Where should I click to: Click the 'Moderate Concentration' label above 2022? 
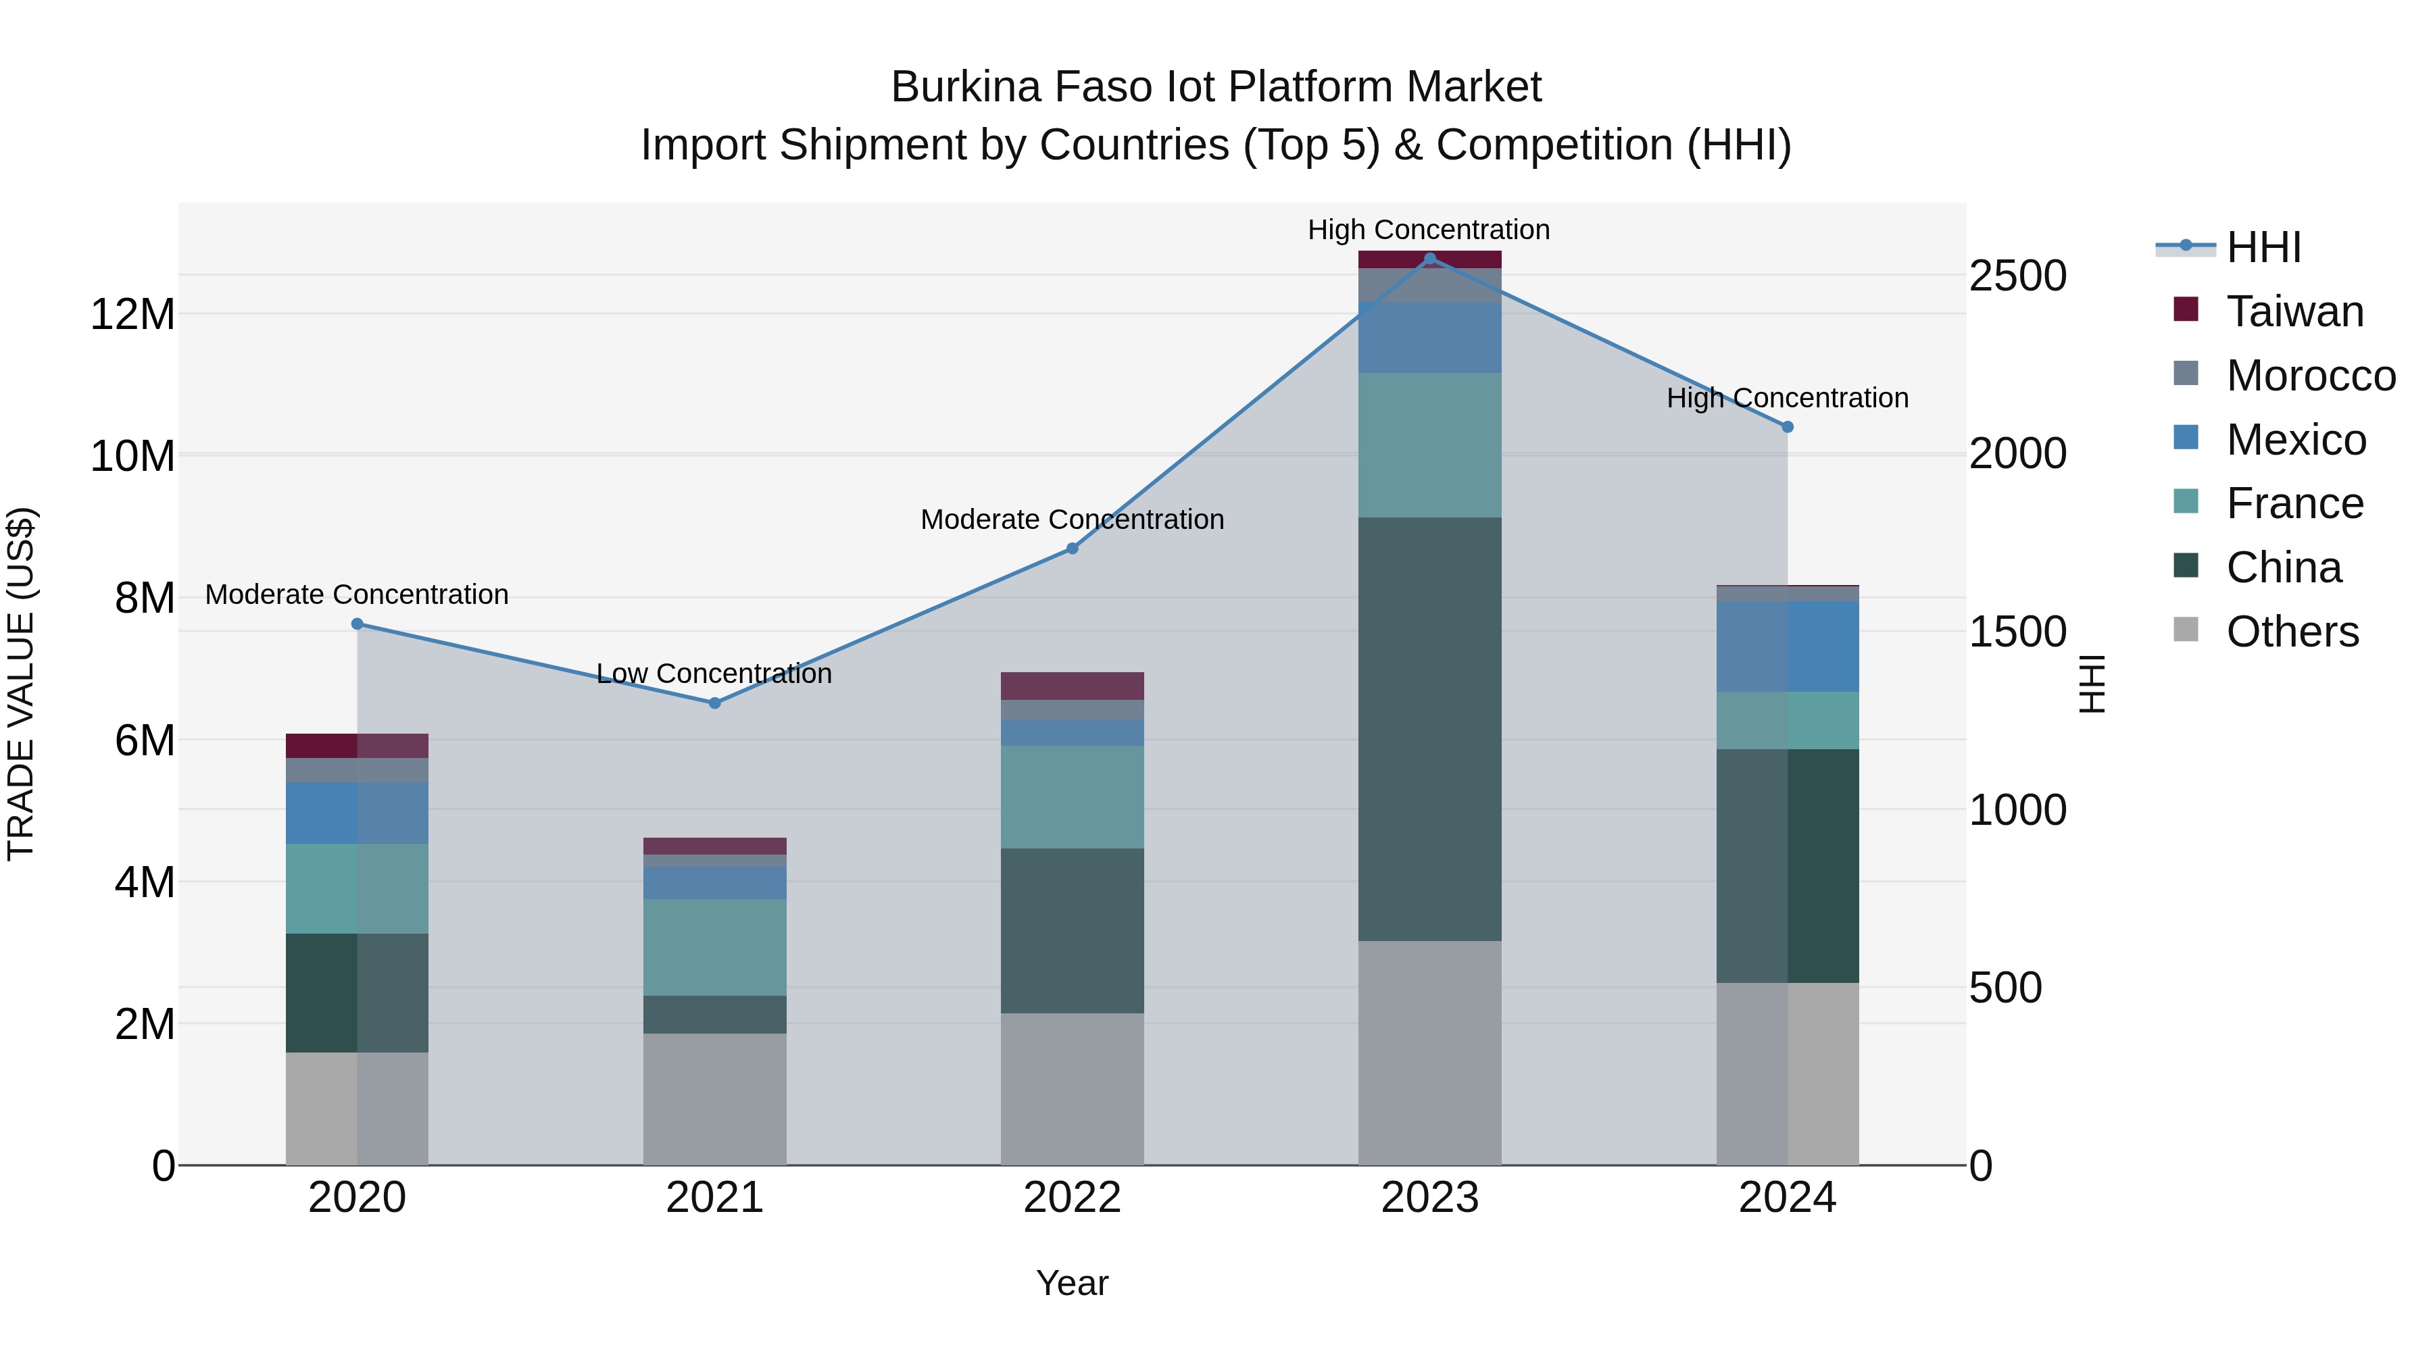pyautogui.click(x=1072, y=520)
